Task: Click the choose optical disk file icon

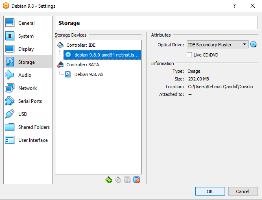Action: tap(254, 45)
